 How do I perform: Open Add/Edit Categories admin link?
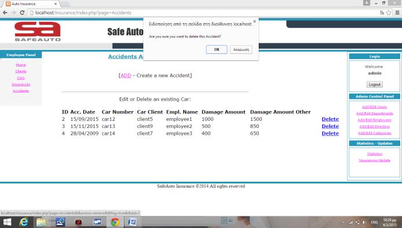point(375,133)
